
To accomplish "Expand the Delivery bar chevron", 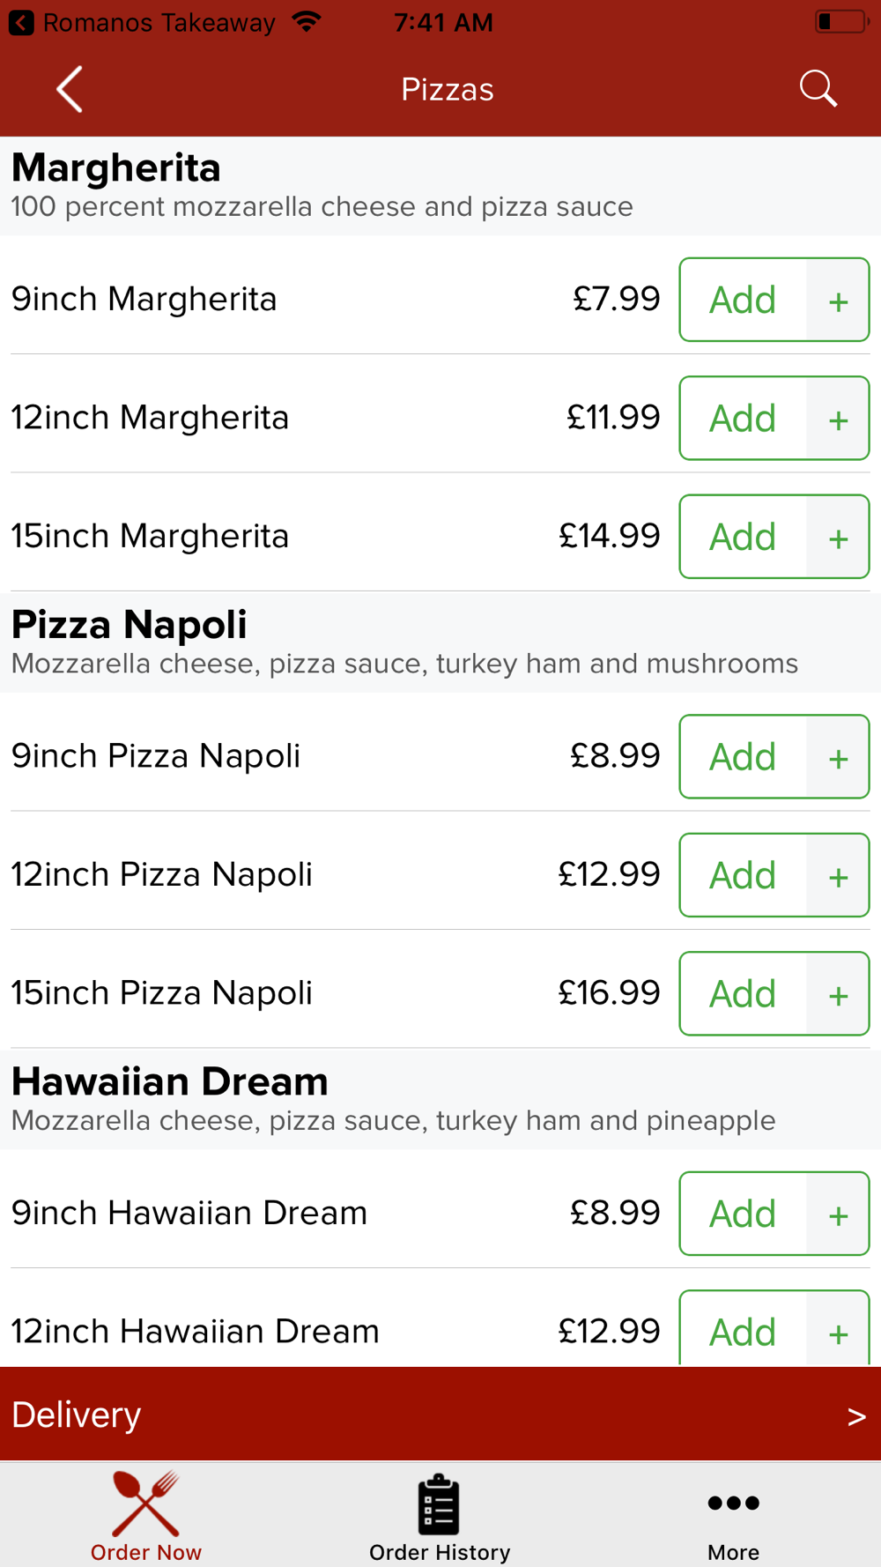I will tap(856, 1416).
